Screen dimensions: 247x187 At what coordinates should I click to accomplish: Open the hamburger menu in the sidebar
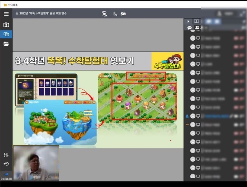(x=6, y=14)
